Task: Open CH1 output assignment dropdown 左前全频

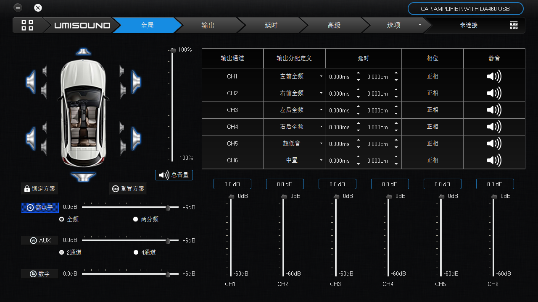Action: click(x=294, y=76)
